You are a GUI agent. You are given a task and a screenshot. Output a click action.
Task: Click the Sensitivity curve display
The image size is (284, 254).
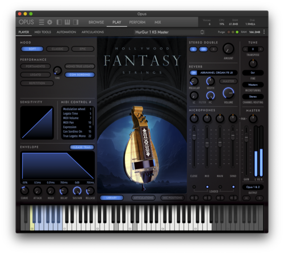coord(37,123)
